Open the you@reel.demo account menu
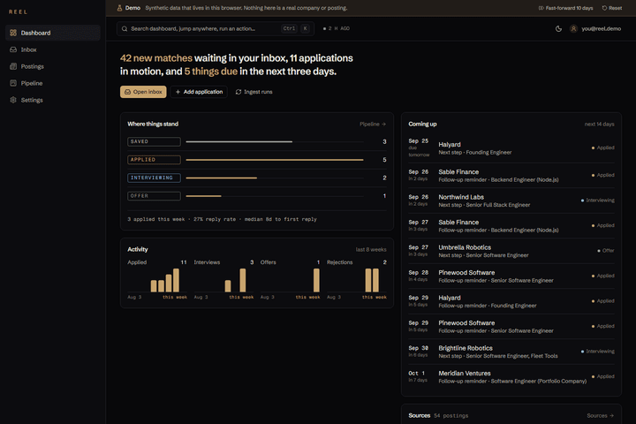The height and width of the screenshot is (424, 636). (x=595, y=29)
